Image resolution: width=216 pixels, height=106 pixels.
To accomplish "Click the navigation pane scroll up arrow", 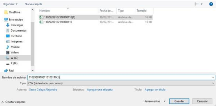I will click(32, 10).
